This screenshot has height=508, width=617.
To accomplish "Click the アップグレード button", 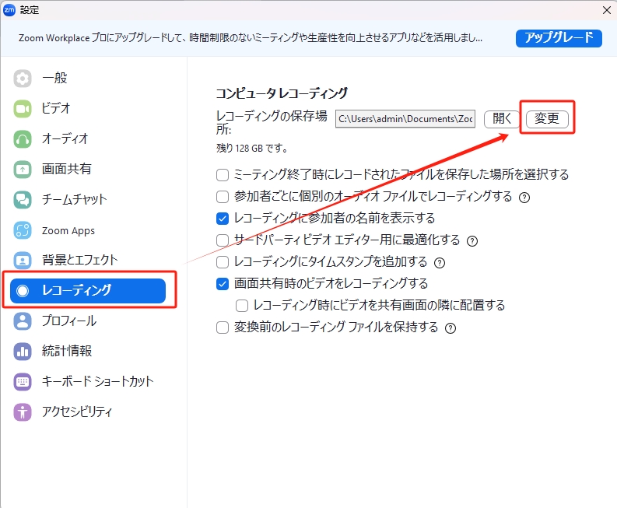I will 559,38.
